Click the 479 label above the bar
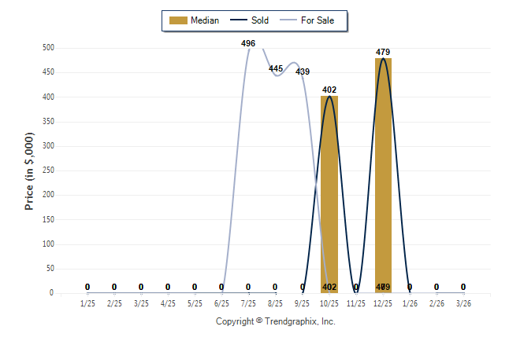The height and width of the screenshot is (341, 509). coord(383,52)
